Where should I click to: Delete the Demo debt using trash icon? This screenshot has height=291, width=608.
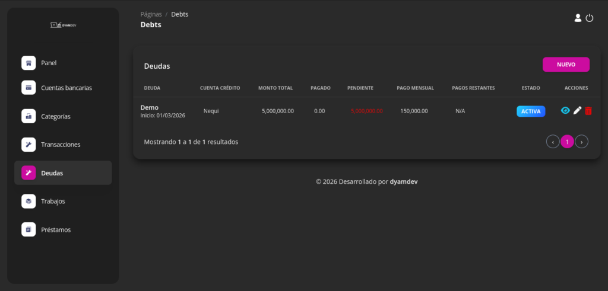click(x=588, y=111)
